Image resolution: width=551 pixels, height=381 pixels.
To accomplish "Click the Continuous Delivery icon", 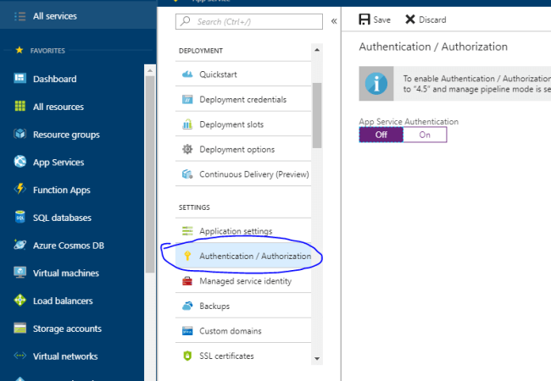I will pos(187,174).
